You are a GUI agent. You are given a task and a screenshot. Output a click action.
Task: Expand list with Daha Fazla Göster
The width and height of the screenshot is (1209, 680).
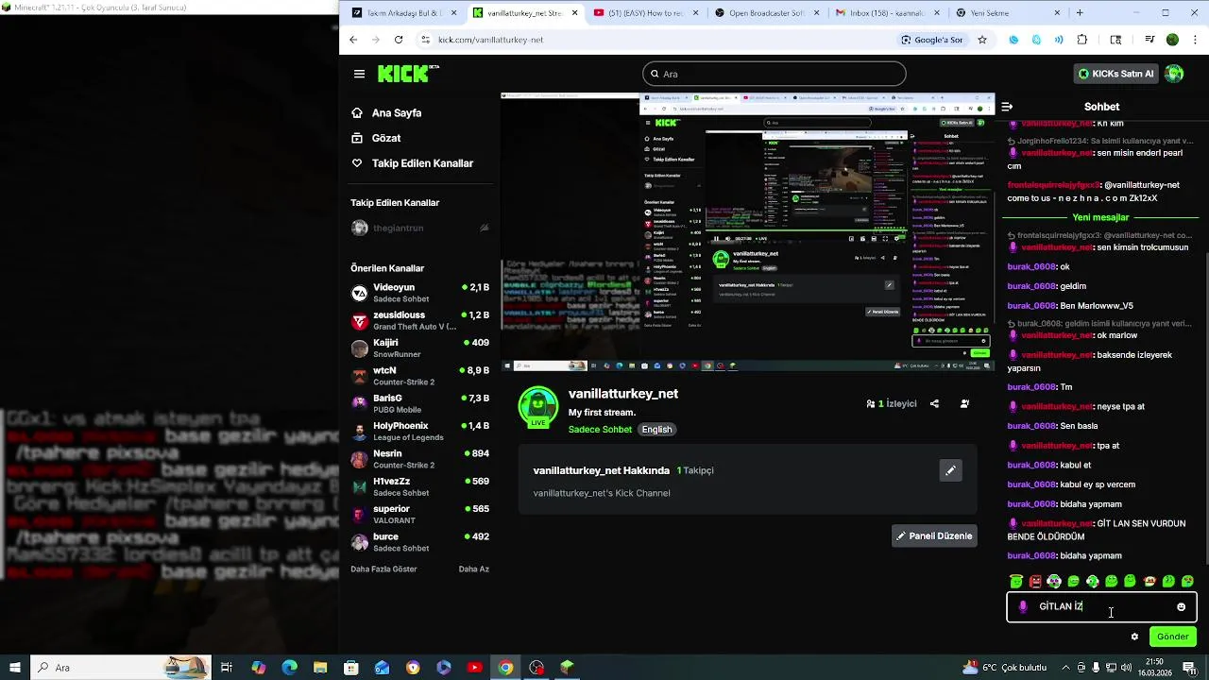pos(383,569)
